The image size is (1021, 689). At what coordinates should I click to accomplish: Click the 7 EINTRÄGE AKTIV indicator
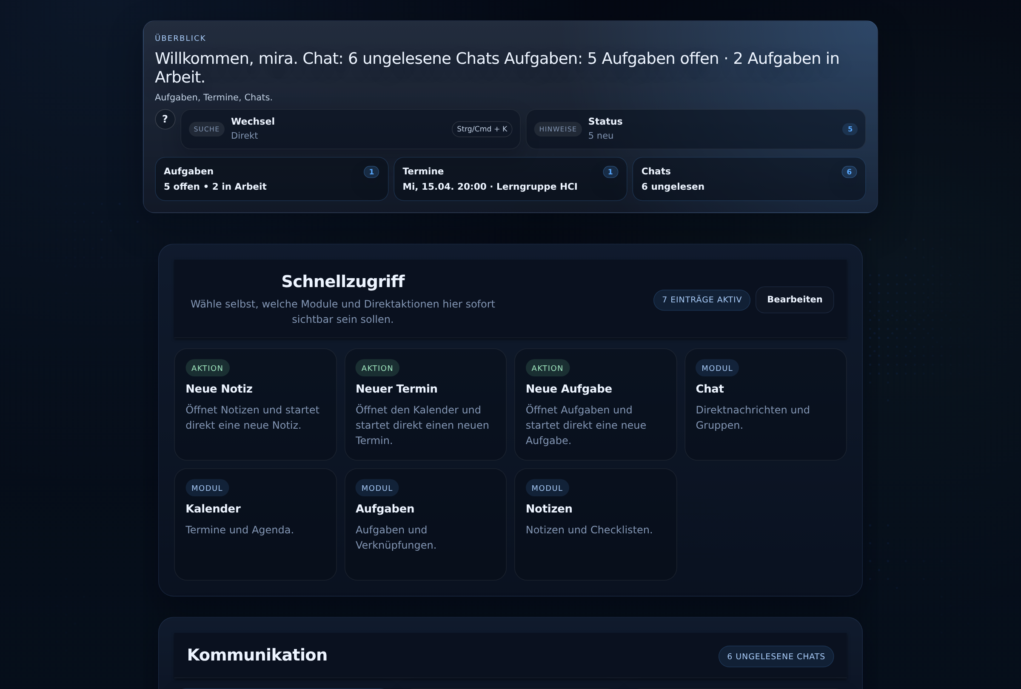click(x=701, y=300)
